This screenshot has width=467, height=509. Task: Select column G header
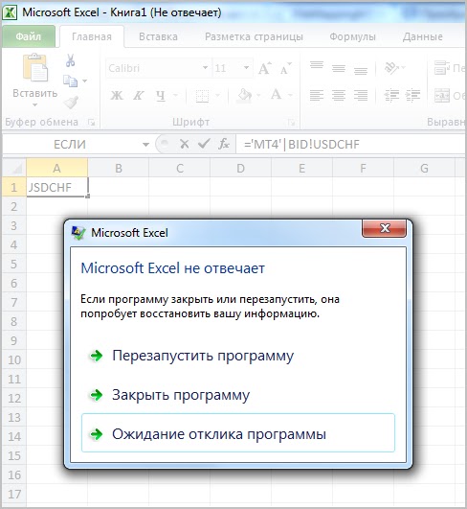(424, 168)
